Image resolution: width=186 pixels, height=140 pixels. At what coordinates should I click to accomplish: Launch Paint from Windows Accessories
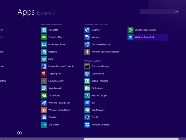click(44, 59)
